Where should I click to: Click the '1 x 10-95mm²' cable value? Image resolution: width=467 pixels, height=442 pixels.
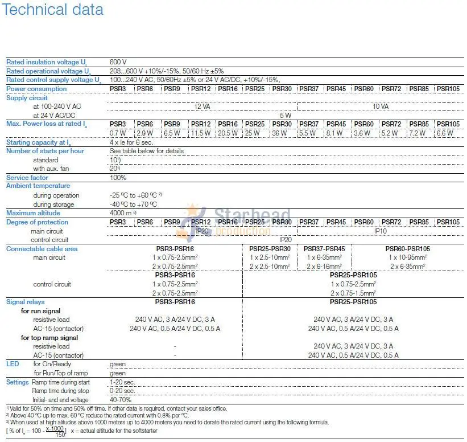[408, 257]
